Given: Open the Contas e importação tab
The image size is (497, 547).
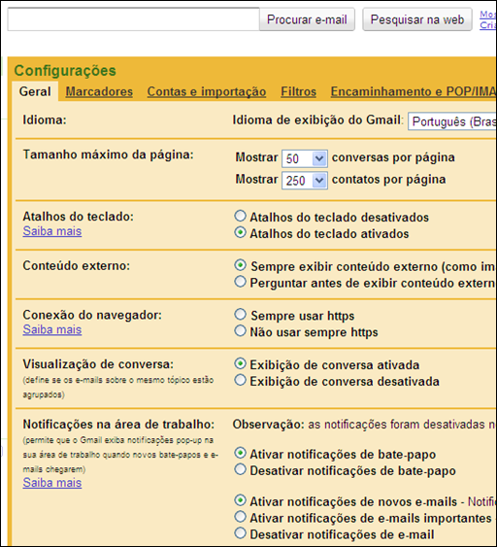Looking at the screenshot, I should 207,91.
